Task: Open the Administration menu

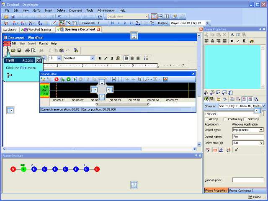Action: coord(106,10)
